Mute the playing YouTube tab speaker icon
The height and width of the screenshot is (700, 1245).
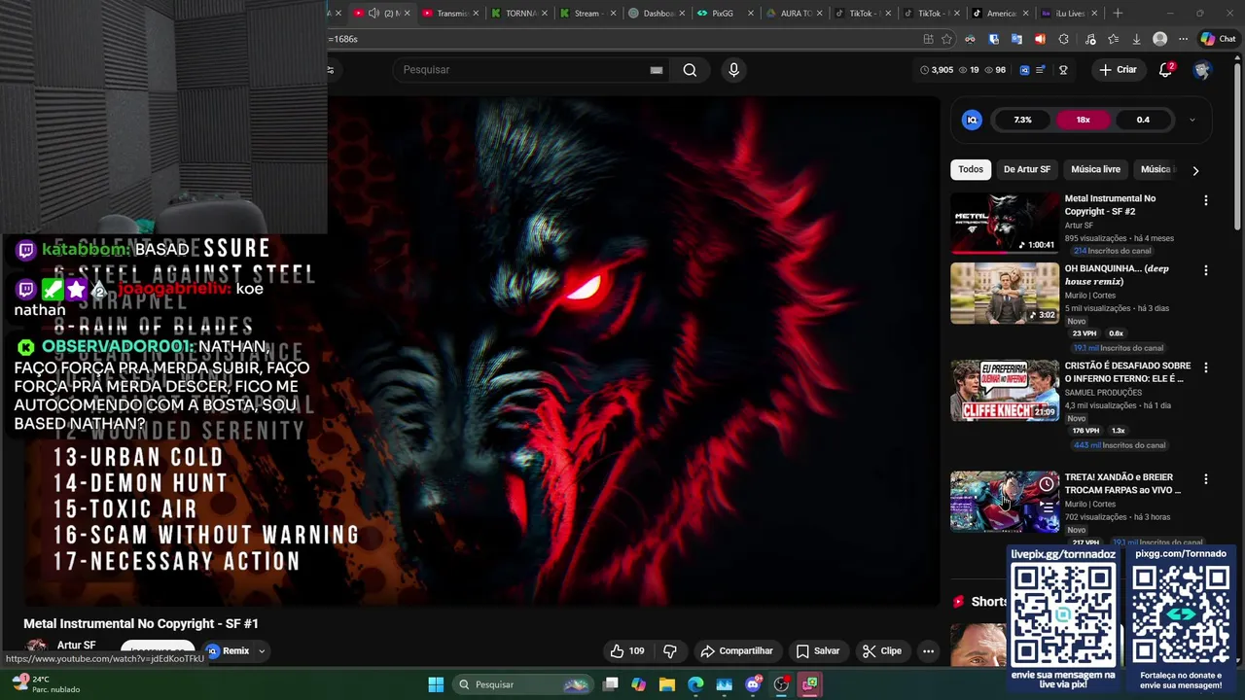pos(373,14)
